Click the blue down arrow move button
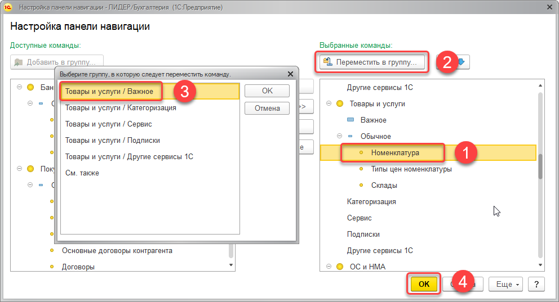This screenshot has height=302, width=559. tap(462, 62)
